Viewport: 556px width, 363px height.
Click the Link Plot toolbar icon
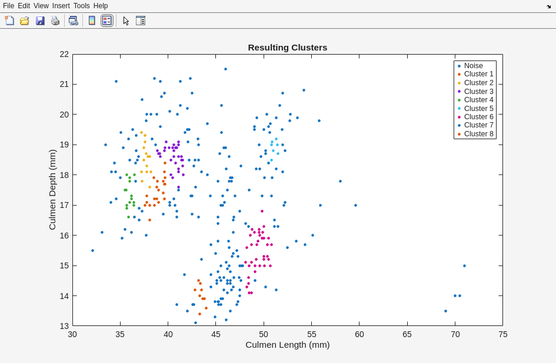pos(73,21)
